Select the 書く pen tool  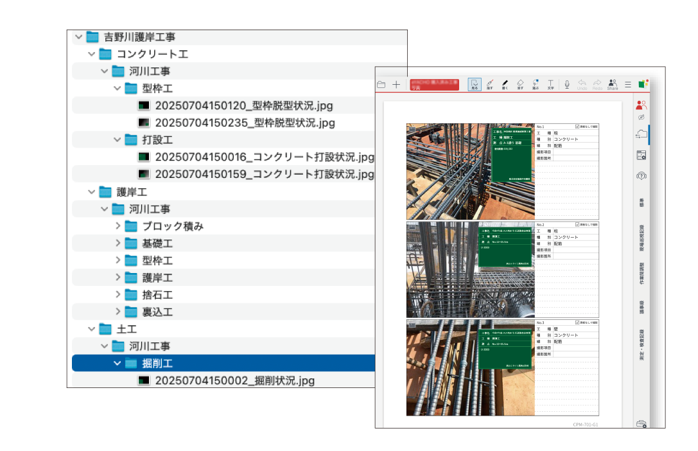[505, 84]
